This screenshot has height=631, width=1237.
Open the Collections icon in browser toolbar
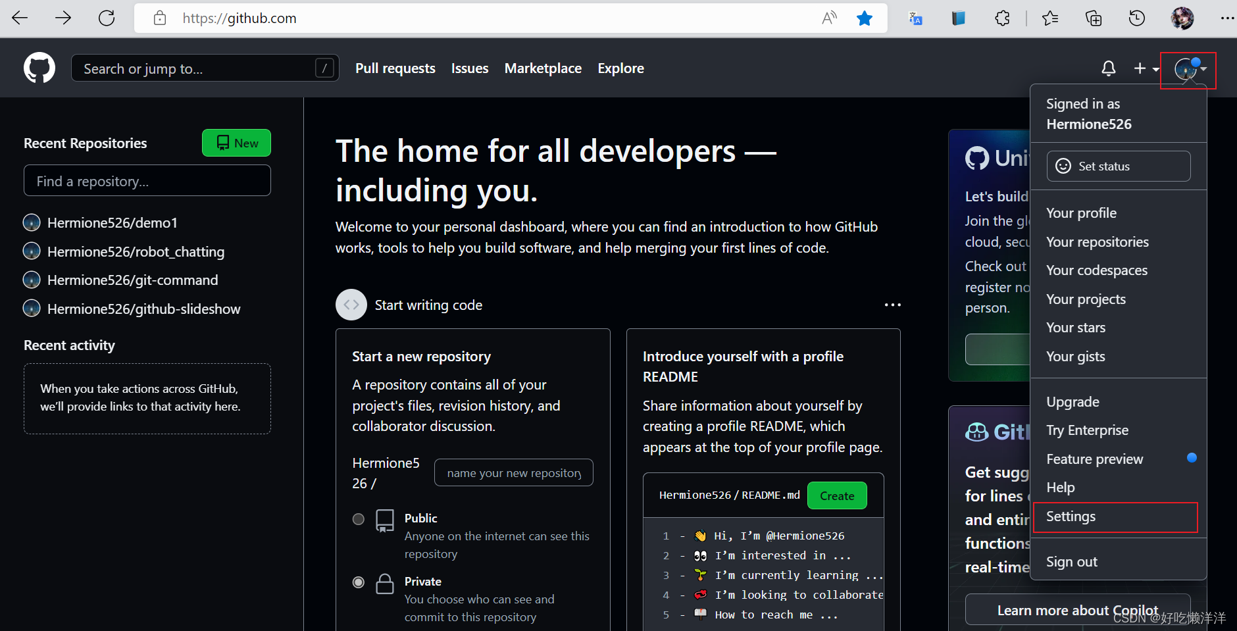click(x=1094, y=18)
